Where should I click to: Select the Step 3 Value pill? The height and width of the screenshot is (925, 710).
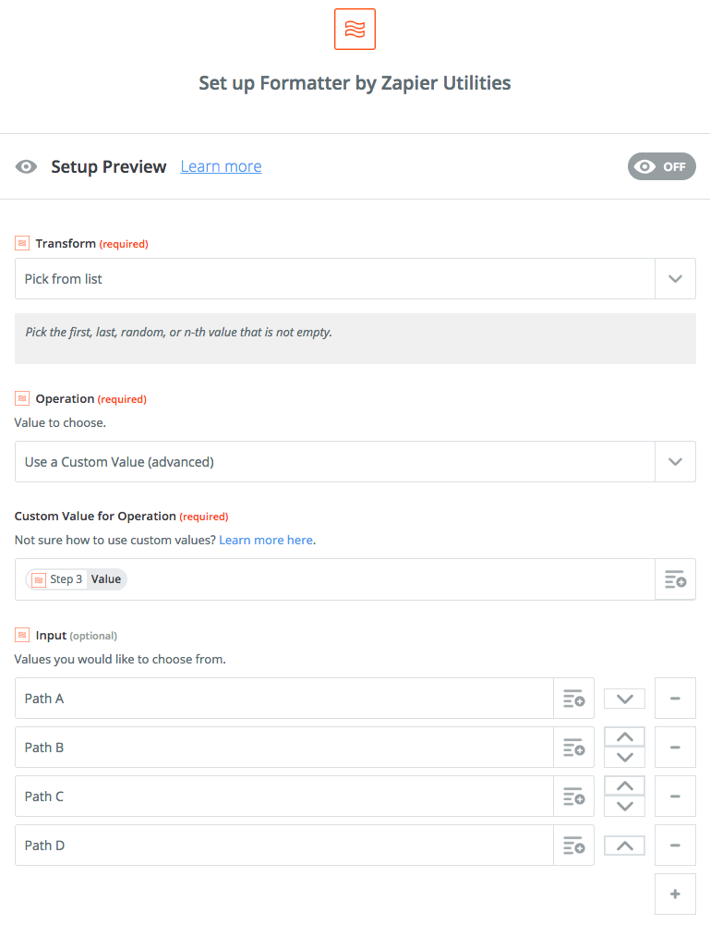coord(76,579)
